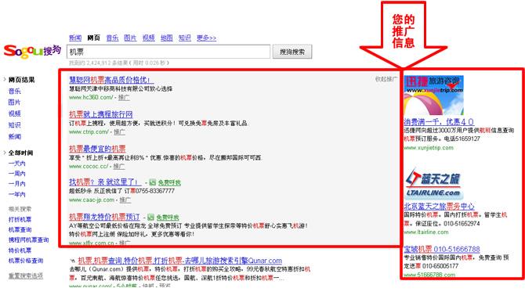Click the paw icon beside Qunar result
525x299 pixels.
click(72, 261)
